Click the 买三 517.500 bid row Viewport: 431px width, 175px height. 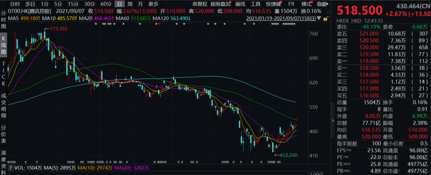(383, 81)
